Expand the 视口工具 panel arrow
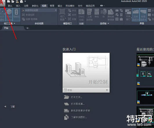 click(15, 24)
